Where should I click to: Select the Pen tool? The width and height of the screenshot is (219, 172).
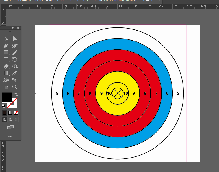pyautogui.click(x=6, y=46)
